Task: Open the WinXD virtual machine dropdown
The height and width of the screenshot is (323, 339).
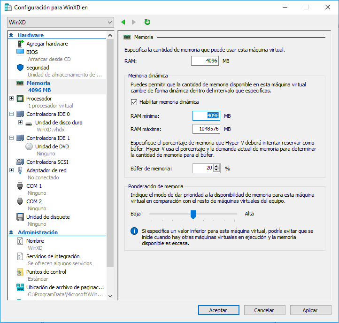Action: pyautogui.click(x=61, y=22)
